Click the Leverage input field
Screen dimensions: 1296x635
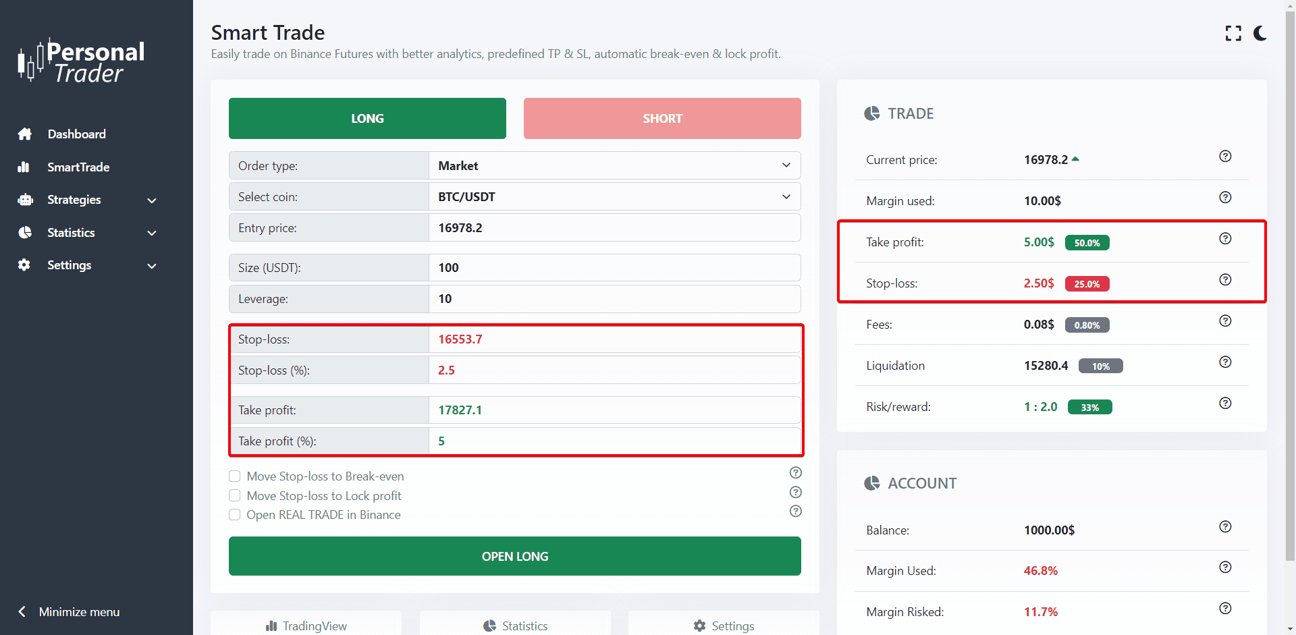[614, 299]
